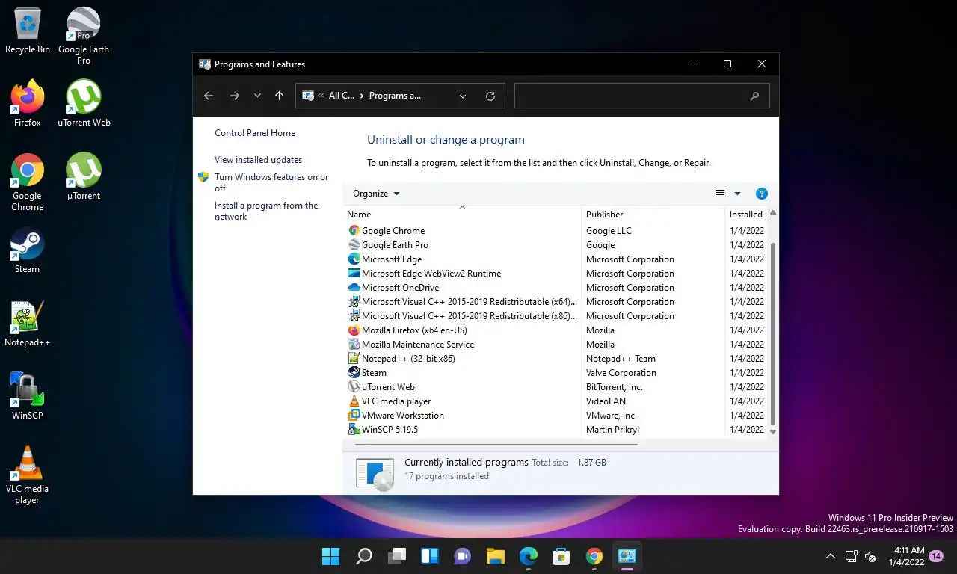Launch Firefox from the desktop
This screenshot has width=957, height=574.
28,104
